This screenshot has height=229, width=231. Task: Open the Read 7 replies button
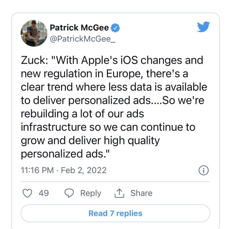[115, 213]
